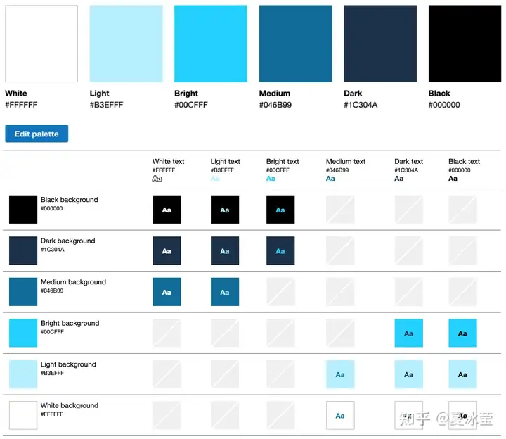Click the White background row swatch
Screen dimensions: 506x439
(x=23, y=415)
